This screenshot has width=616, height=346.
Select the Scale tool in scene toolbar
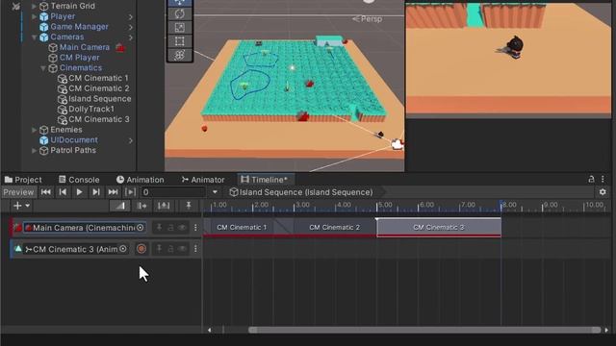tap(180, 28)
